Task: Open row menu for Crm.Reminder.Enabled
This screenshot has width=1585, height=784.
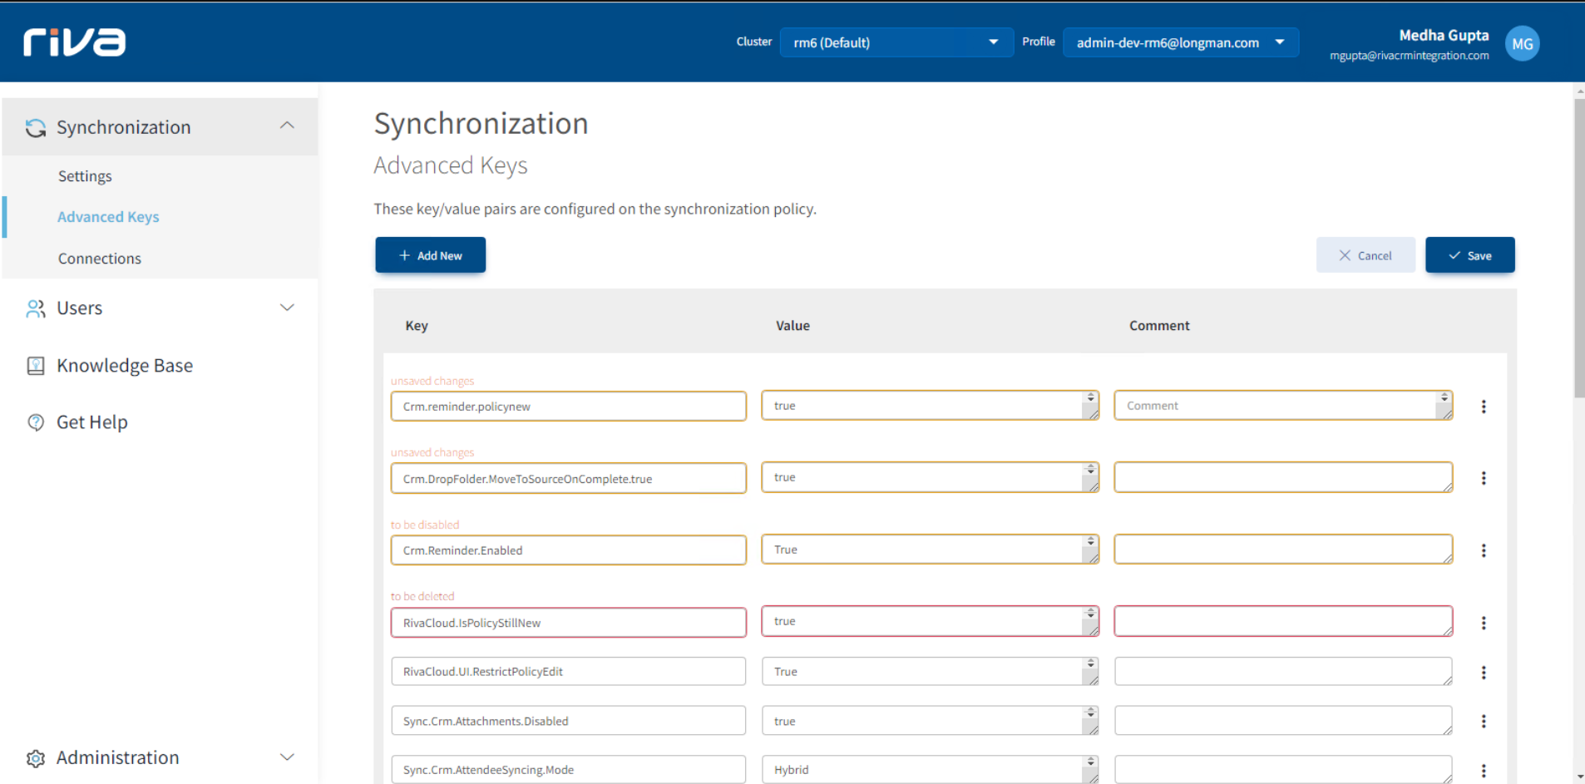Action: tap(1484, 550)
